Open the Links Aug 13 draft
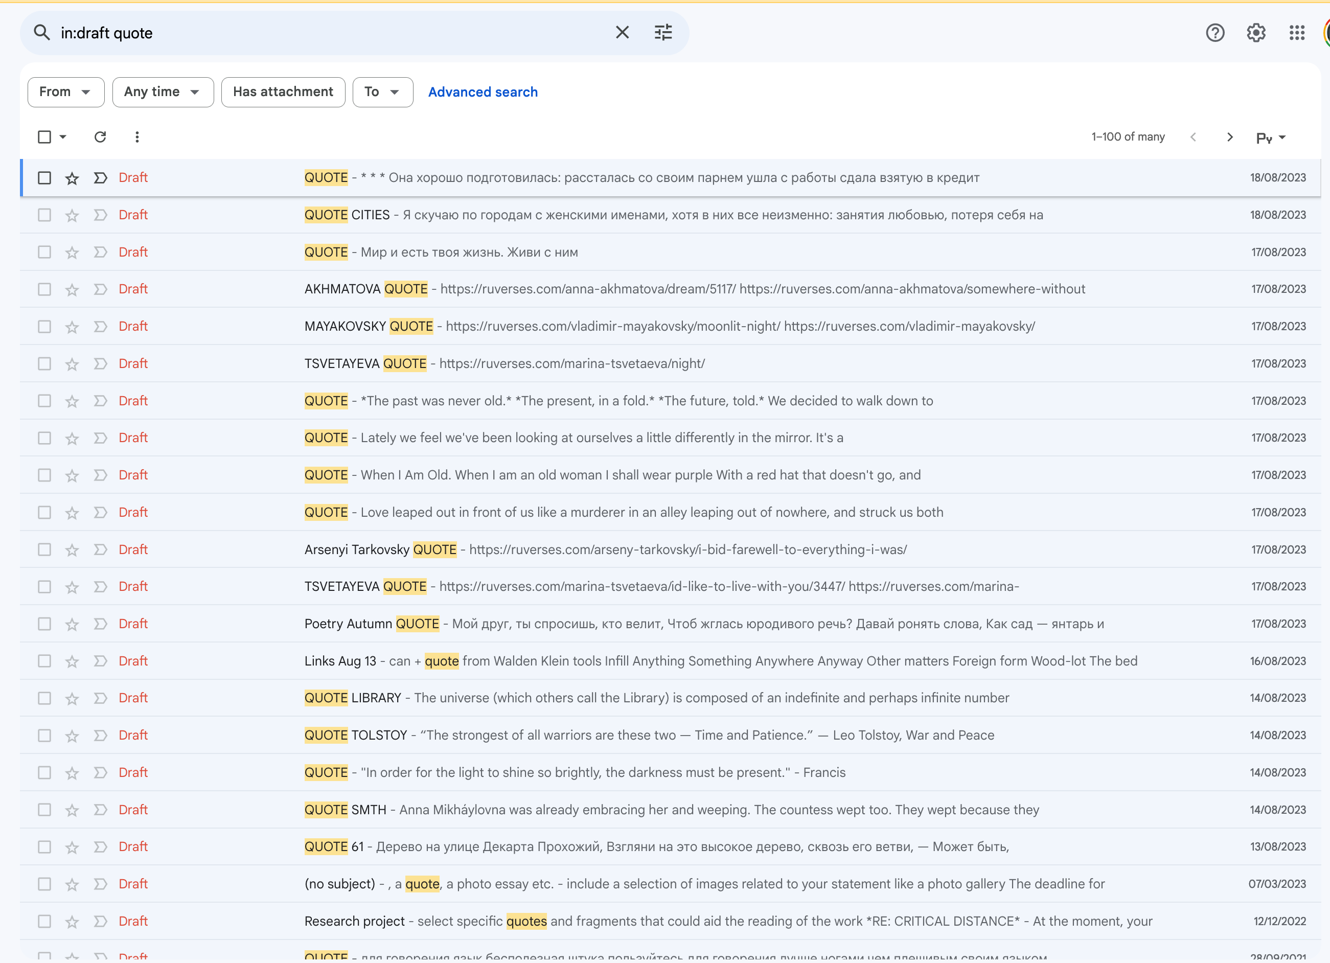This screenshot has width=1330, height=963. coord(670,661)
